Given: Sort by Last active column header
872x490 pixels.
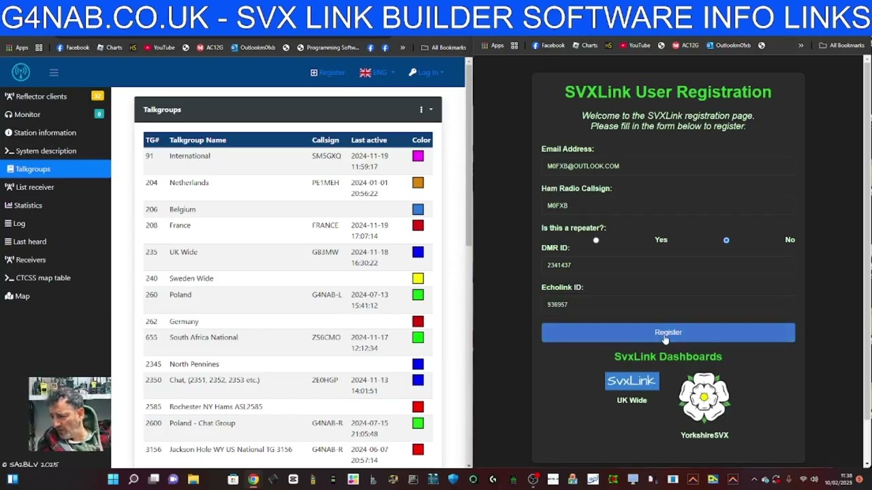Looking at the screenshot, I should pos(369,140).
